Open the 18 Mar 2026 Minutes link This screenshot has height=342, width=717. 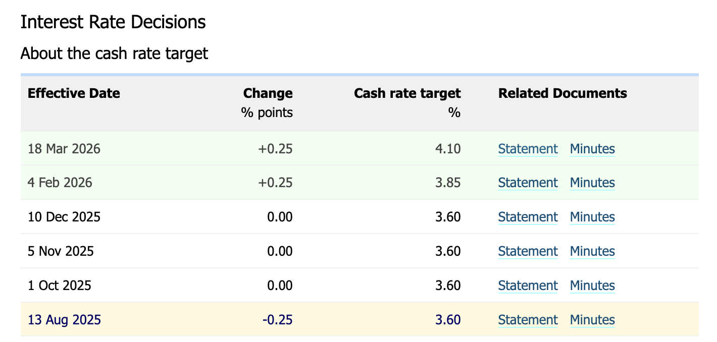tap(592, 149)
